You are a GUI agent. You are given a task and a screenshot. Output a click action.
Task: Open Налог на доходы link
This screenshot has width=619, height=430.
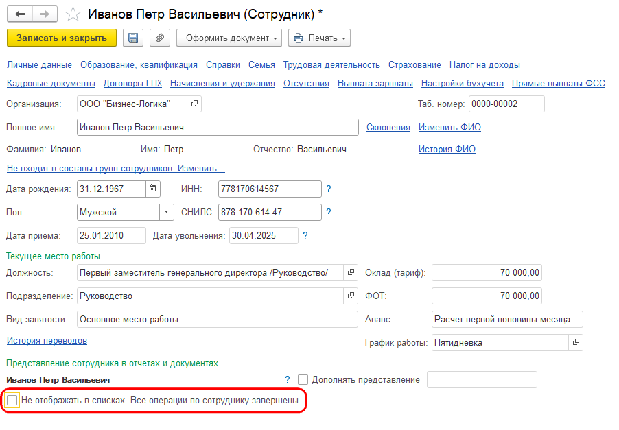[x=484, y=65]
